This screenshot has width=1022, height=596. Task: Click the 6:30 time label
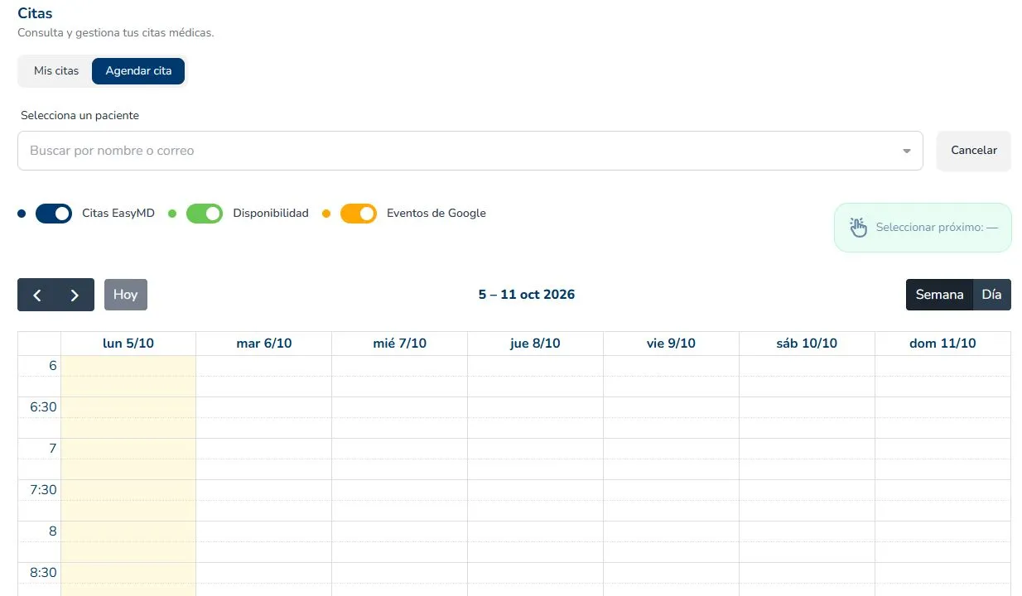point(43,407)
